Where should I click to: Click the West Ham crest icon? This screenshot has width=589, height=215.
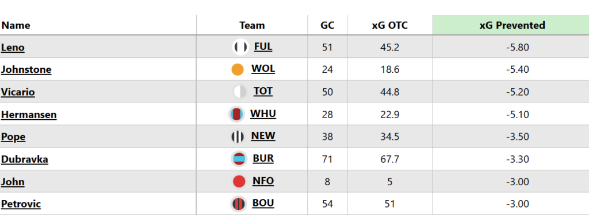(236, 114)
